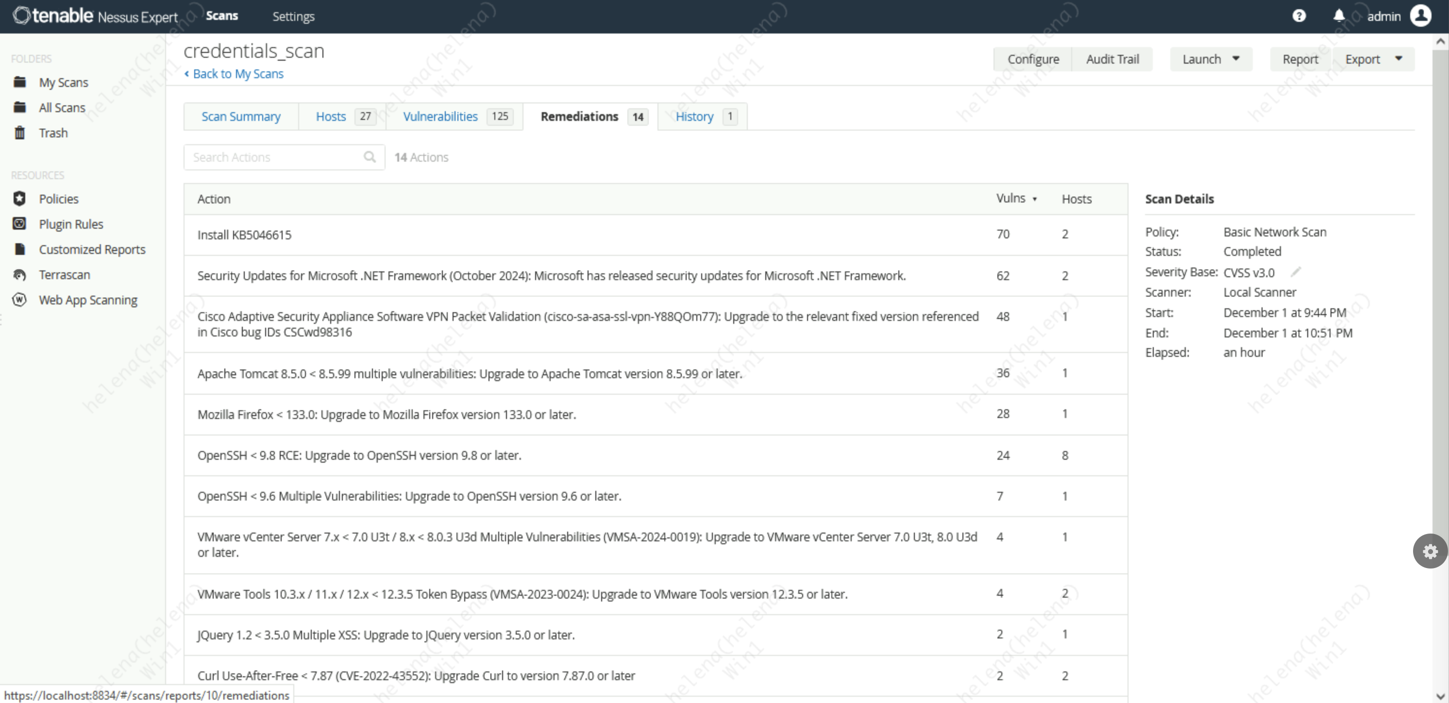
Task: Click the Search Actions input field
Action: click(274, 157)
